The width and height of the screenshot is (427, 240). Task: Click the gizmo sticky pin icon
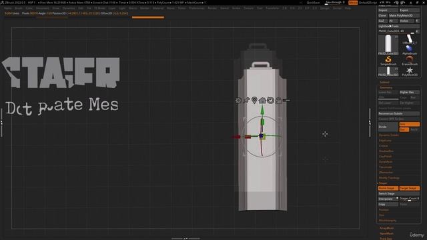pyautogui.click(x=246, y=101)
